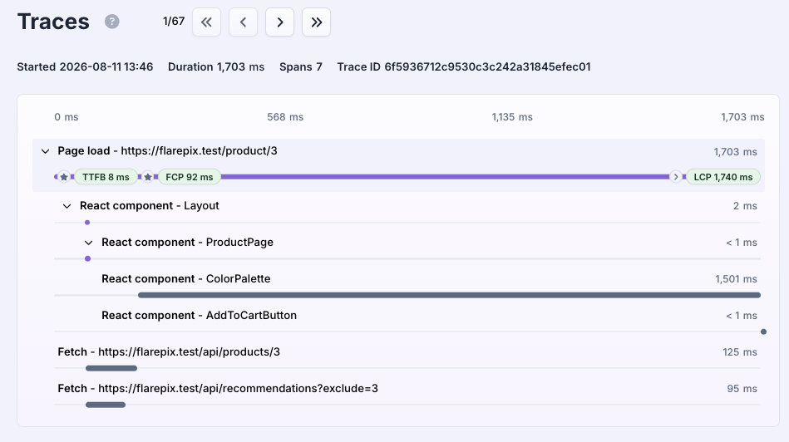Select the FCP 92 ms badge
This screenshot has width=789, height=442.
[x=190, y=177]
